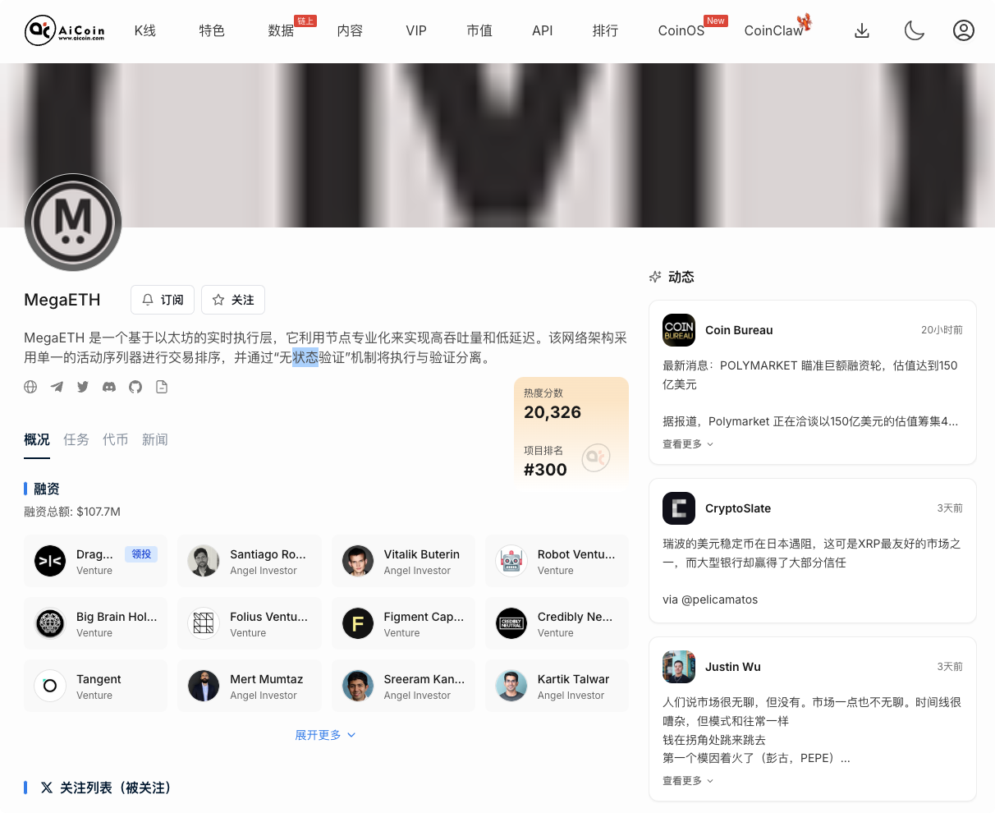Open the Vitalik Buterin investor card
The height and width of the screenshot is (813, 995).
point(403,561)
